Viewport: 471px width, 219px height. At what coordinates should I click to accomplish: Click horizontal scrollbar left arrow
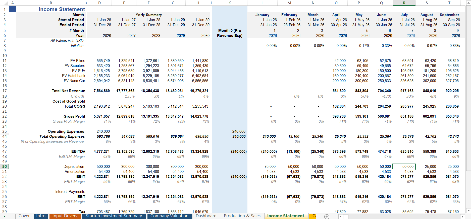coord(341,216)
